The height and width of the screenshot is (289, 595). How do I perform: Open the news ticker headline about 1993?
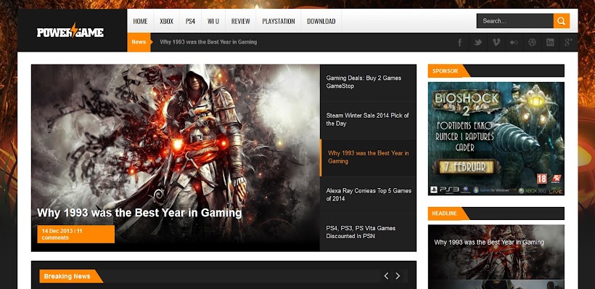(x=208, y=42)
